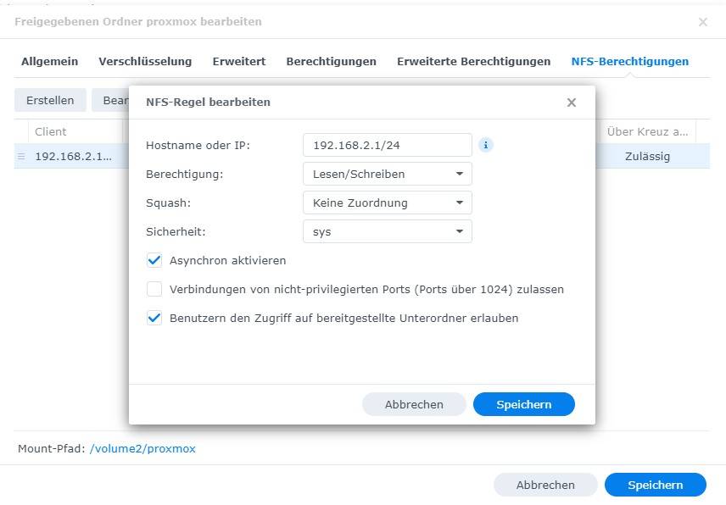Switch to the Allgemein tab
The height and width of the screenshot is (505, 726).
point(49,62)
